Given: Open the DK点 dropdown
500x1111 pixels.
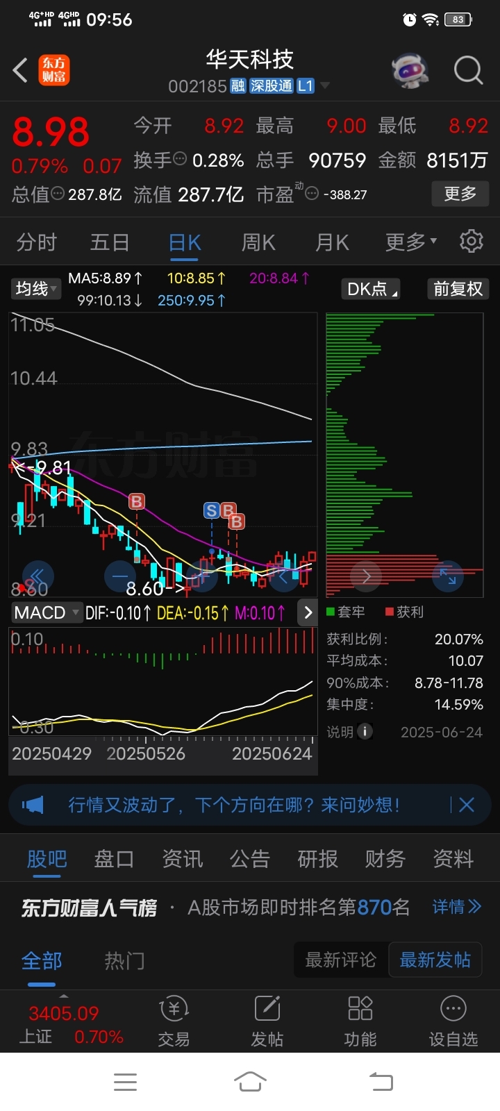Looking at the screenshot, I should point(372,289).
